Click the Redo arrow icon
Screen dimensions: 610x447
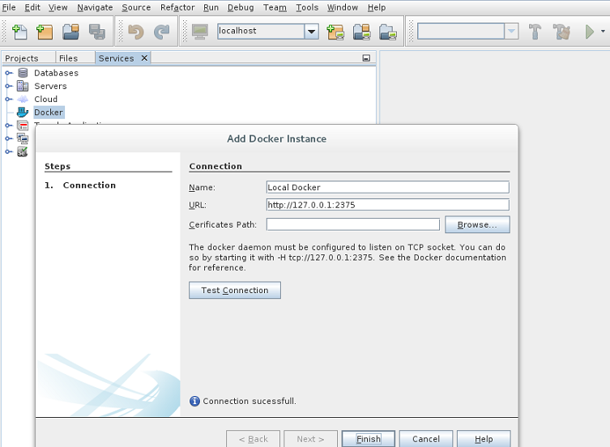click(x=161, y=32)
